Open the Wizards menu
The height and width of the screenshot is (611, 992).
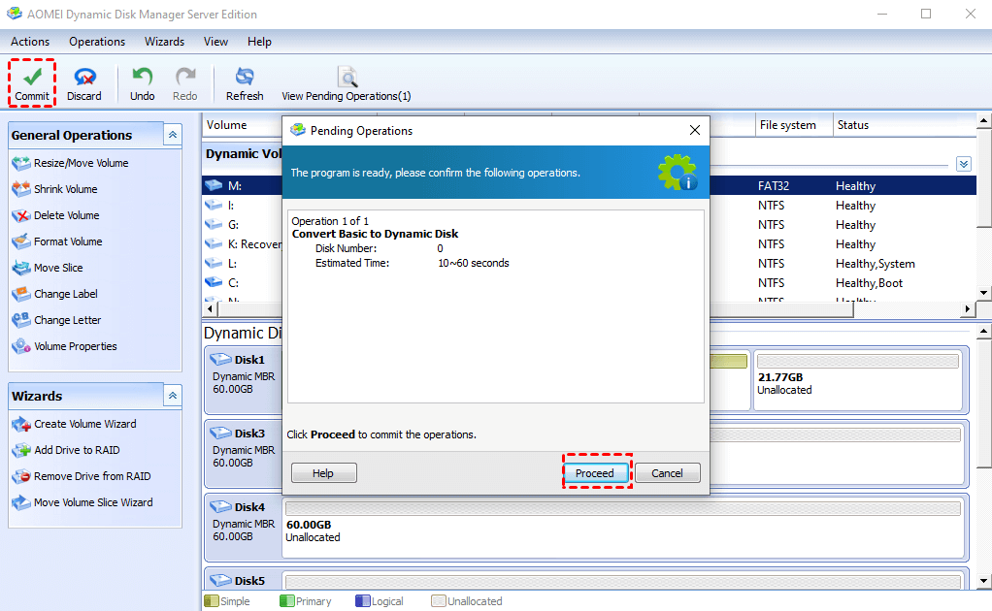point(164,42)
